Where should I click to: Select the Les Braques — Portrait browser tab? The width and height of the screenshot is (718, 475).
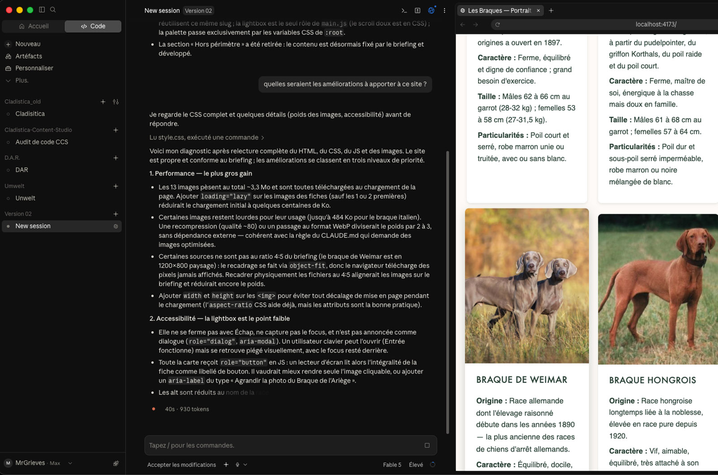point(500,10)
